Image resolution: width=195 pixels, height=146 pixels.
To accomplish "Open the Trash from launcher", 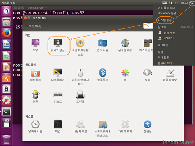I will coord(6,139).
